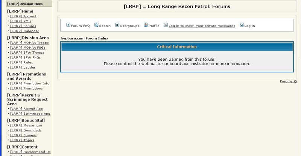The width and height of the screenshot is (301, 156).
Task: Open [LRRP] Recommend Us
Action: point(30,152)
